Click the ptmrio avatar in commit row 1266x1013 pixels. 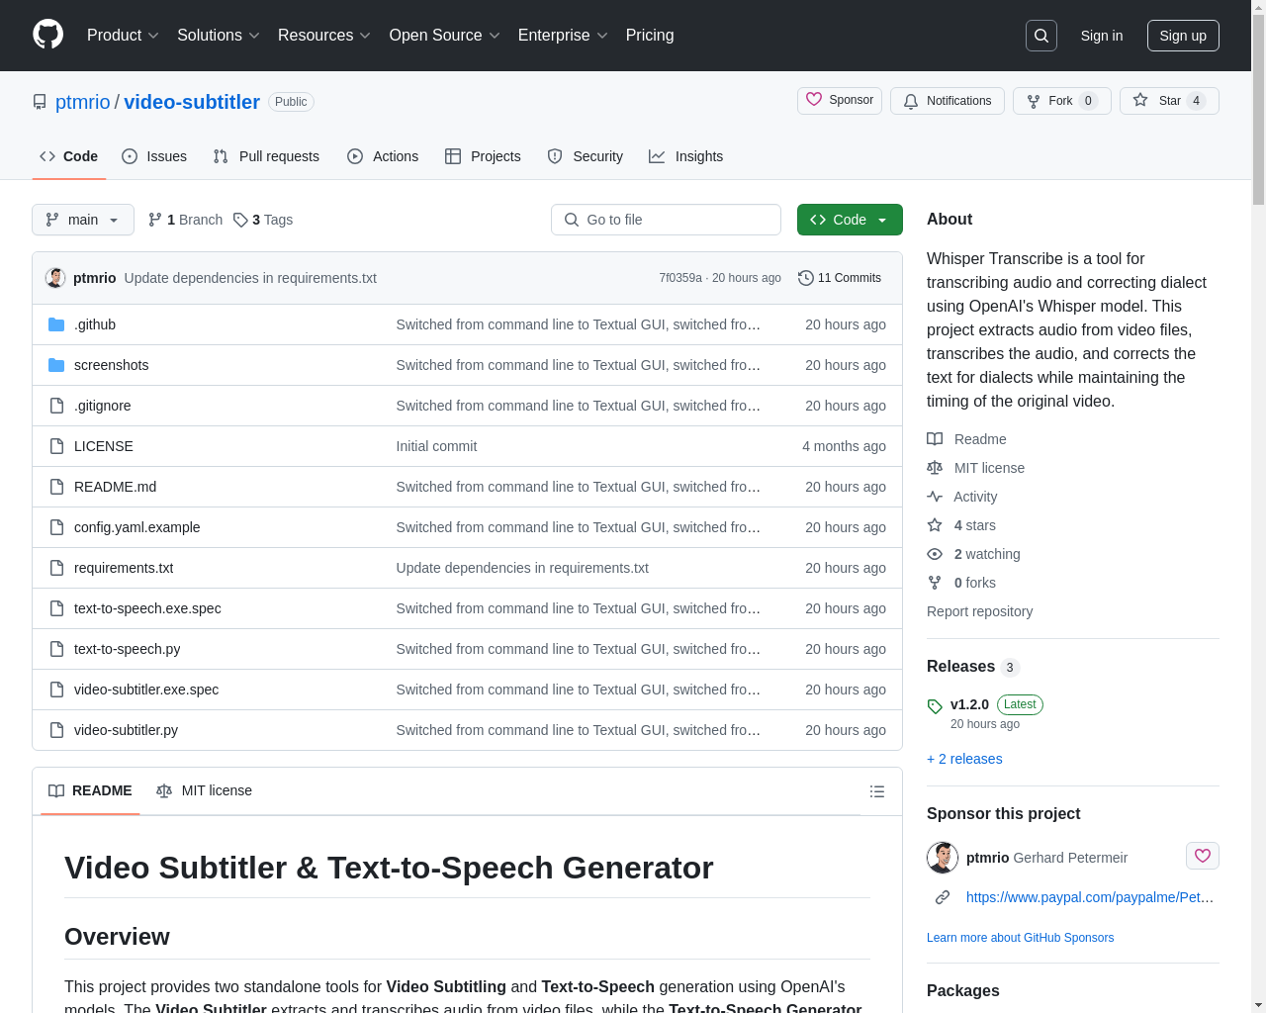[x=55, y=278]
